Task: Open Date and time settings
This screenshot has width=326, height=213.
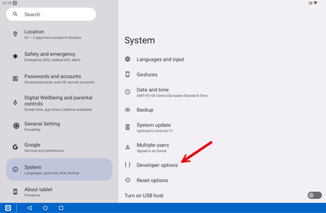Action: coord(222,92)
